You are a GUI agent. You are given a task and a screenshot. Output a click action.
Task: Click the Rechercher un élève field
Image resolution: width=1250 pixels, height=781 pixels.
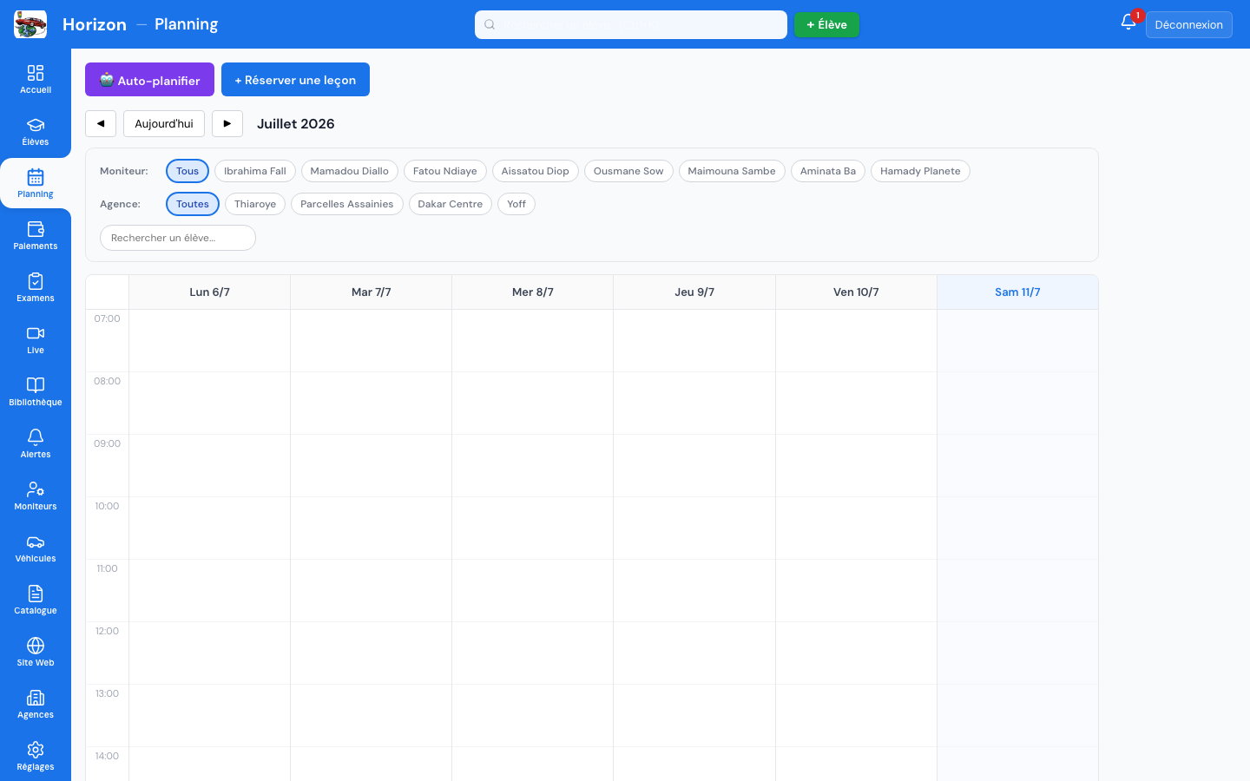tap(178, 238)
